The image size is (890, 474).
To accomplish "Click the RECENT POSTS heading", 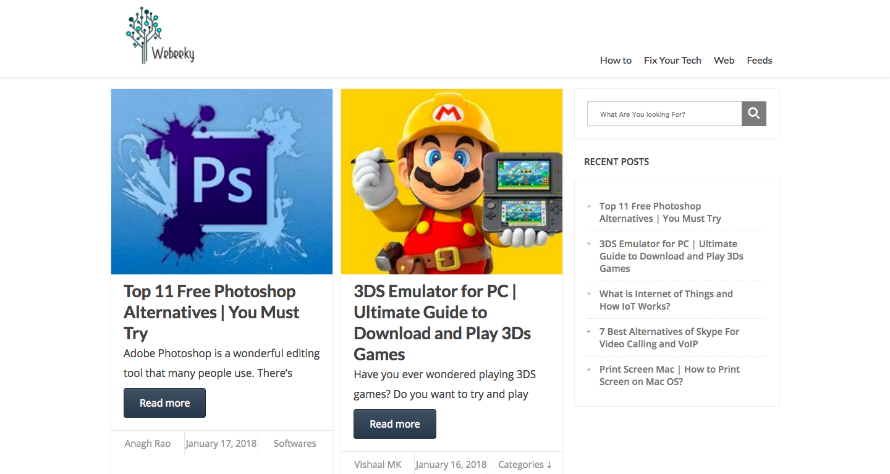I will click(x=616, y=161).
